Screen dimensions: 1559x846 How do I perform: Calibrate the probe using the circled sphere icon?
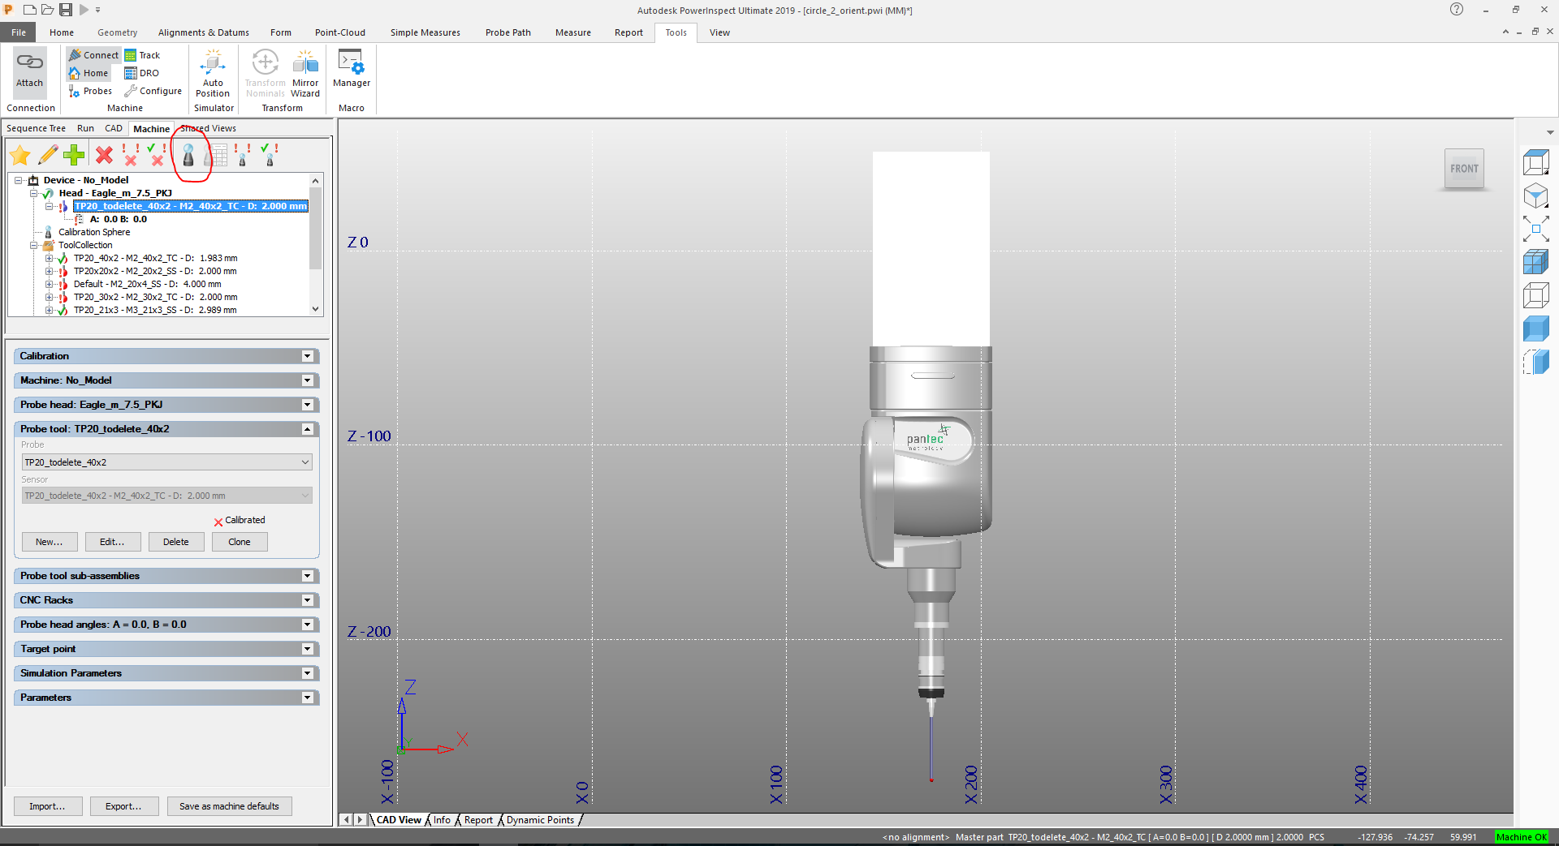(188, 154)
